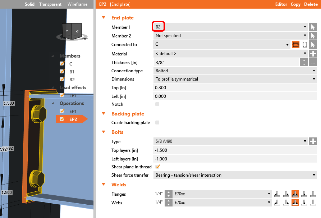This screenshot has width=321, height=218.
Task: Click the add new material plus icon
Action: click(313, 54)
